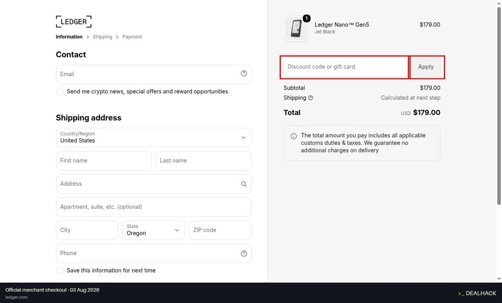Click the Last name field
The image size is (502, 303).
pos(203,161)
